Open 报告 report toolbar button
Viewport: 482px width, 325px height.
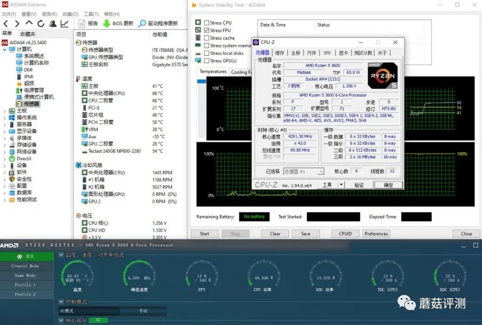point(88,23)
